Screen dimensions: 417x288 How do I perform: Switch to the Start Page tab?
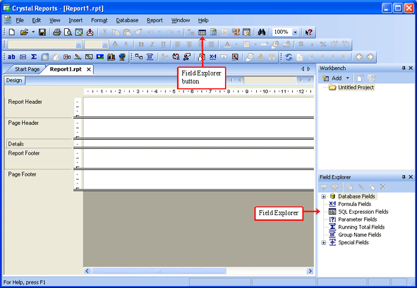pos(26,70)
